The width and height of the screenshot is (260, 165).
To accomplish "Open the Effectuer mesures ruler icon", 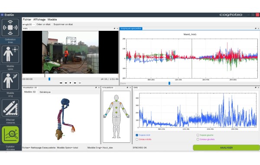I will click(10, 108).
